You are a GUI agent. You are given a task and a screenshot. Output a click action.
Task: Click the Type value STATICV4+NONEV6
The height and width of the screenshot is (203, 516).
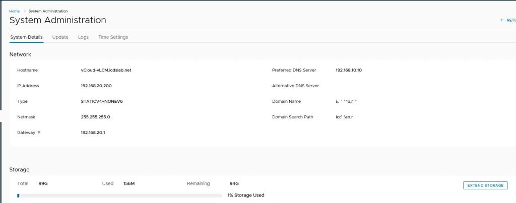point(101,101)
